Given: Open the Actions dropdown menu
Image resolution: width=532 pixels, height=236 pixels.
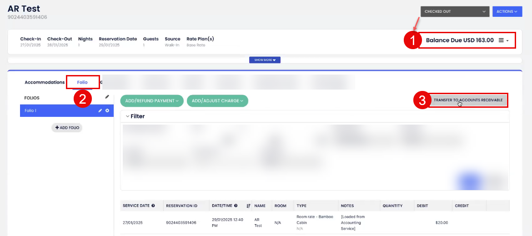Looking at the screenshot, I should [507, 12].
